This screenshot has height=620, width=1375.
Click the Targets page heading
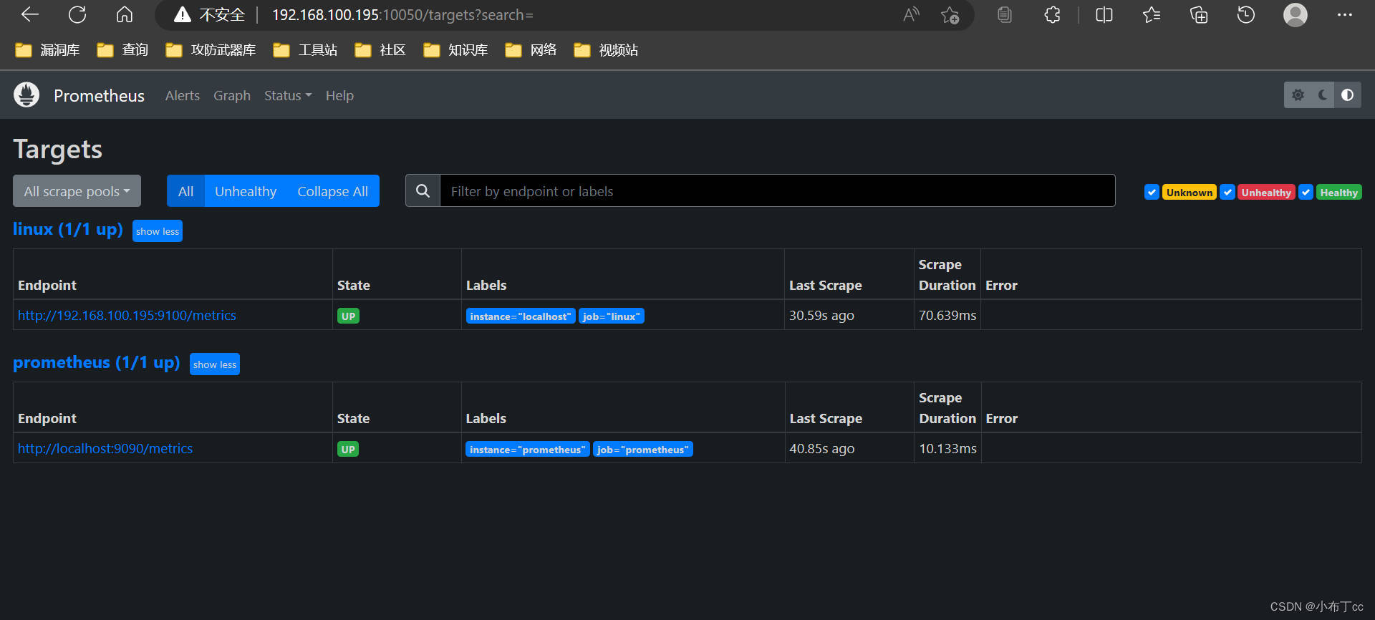pyautogui.click(x=58, y=149)
